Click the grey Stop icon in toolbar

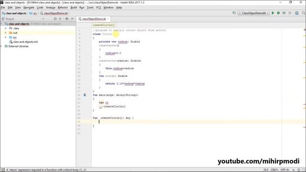click(x=290, y=13)
